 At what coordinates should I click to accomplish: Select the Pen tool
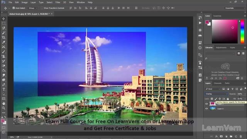3,85
